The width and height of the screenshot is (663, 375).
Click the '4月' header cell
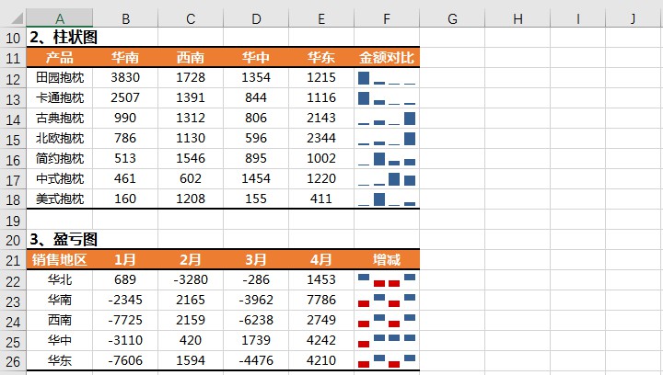[x=321, y=259]
